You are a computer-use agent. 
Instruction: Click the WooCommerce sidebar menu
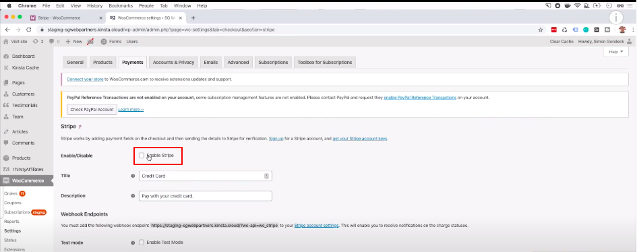pos(26,181)
